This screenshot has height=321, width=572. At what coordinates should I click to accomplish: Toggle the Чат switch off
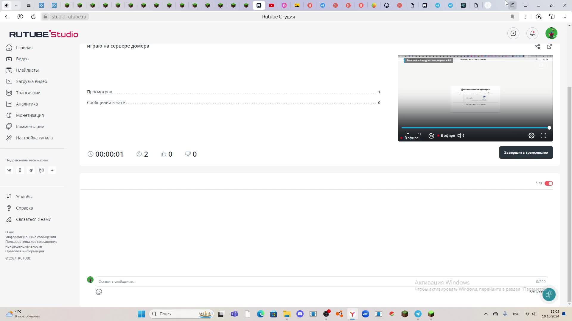click(x=548, y=183)
